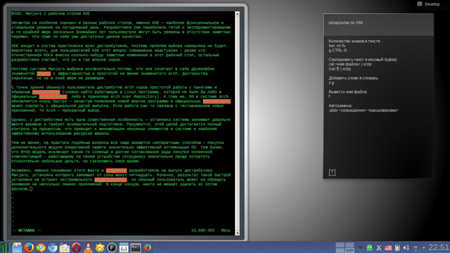The height and width of the screenshot is (253, 450).
Task: Toggle keyboard layout via US flag icon
Action: point(388,248)
